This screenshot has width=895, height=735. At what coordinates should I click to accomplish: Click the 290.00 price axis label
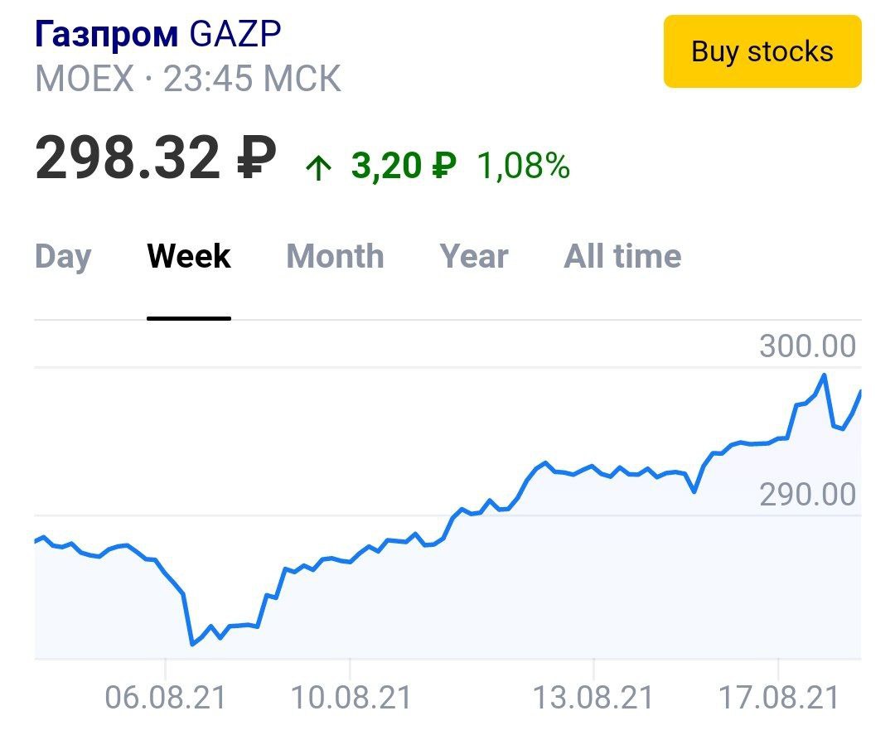click(x=807, y=496)
